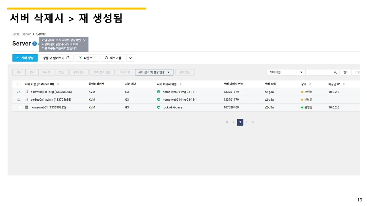This screenshot has width=367, height=206.
Task: Open the 서버 관리 및 설정 변경 dropdown
Action: (154, 72)
